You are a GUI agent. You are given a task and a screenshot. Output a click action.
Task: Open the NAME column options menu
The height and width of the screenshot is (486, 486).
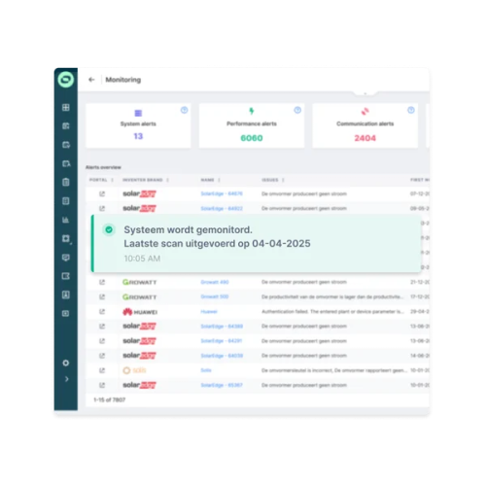(x=219, y=180)
